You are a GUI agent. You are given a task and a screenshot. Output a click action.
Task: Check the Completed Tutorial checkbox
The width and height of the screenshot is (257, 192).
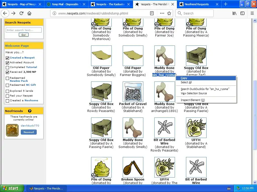tap(7, 67)
